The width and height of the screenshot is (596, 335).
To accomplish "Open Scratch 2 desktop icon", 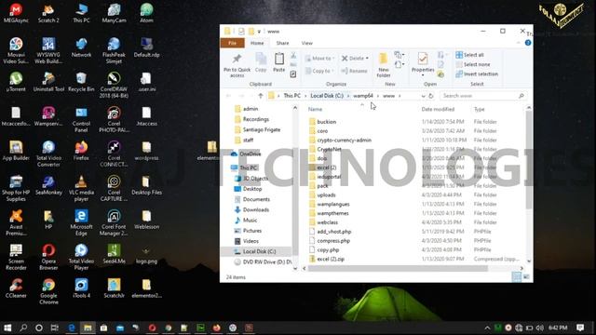I will 48,13.
